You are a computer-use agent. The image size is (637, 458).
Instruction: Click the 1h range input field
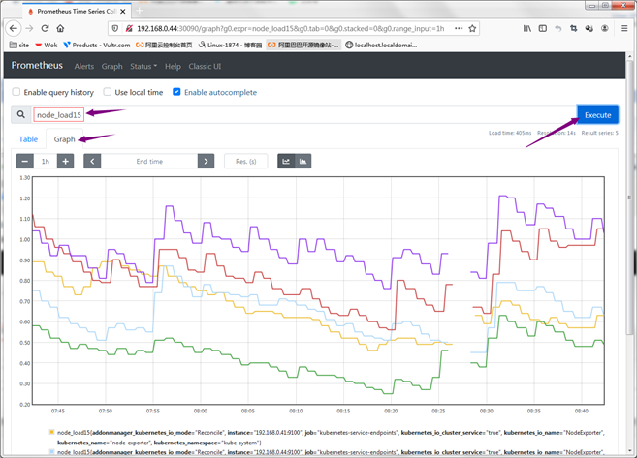click(x=46, y=161)
